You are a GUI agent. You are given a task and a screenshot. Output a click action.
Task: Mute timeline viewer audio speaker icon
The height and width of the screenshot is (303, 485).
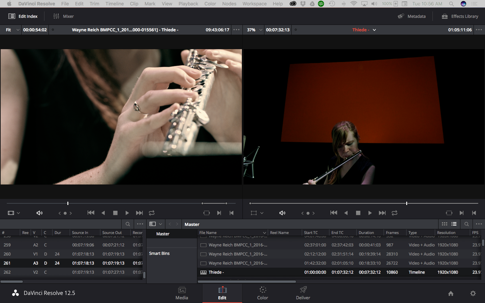[282, 213]
